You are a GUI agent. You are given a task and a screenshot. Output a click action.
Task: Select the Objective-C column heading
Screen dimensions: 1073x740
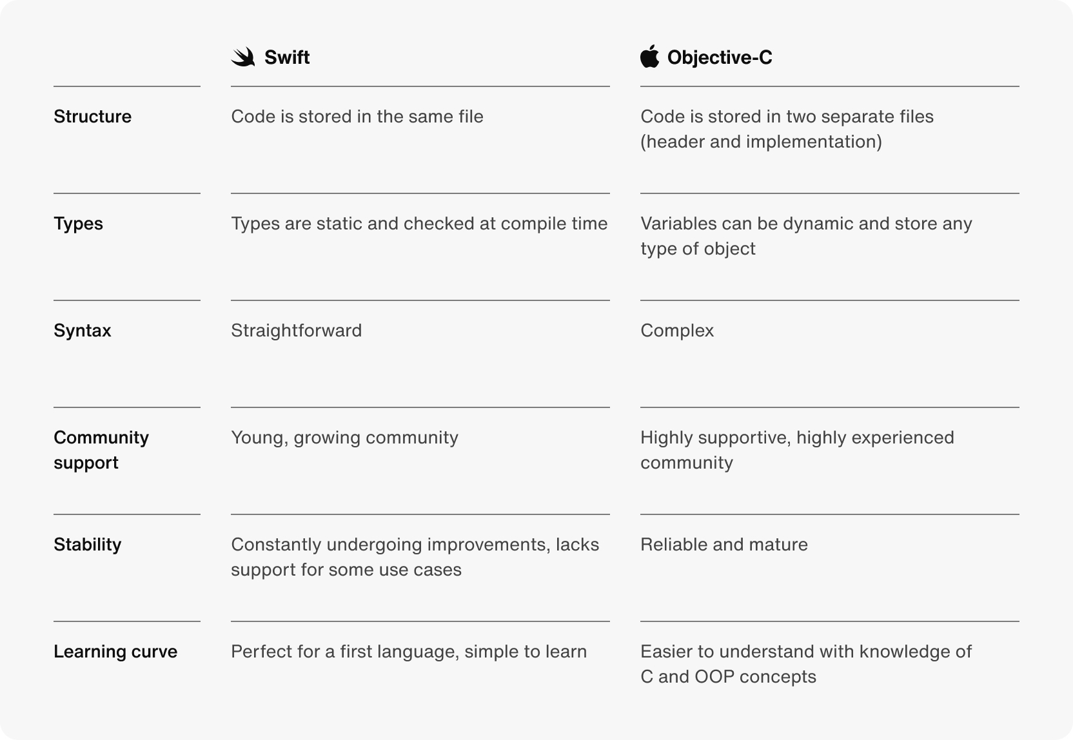coord(720,57)
